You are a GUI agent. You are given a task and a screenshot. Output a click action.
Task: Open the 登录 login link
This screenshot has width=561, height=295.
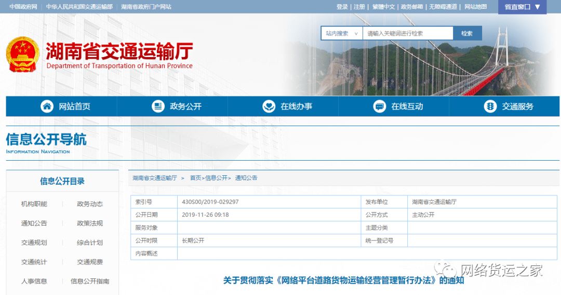342,7
